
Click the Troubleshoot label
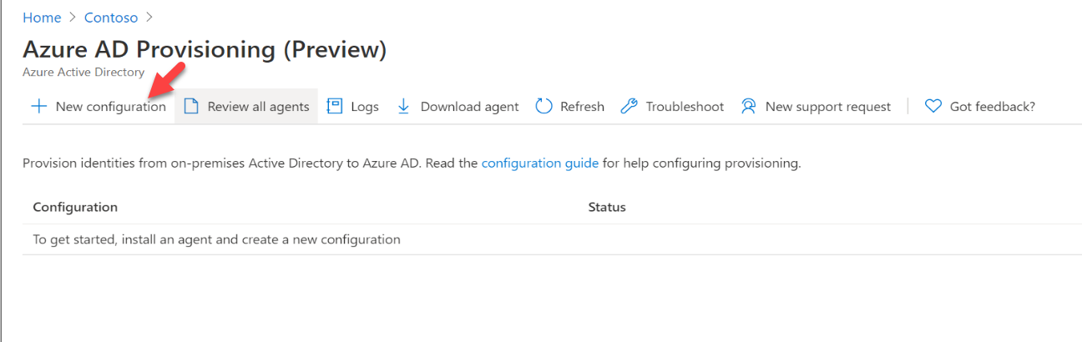click(x=685, y=107)
